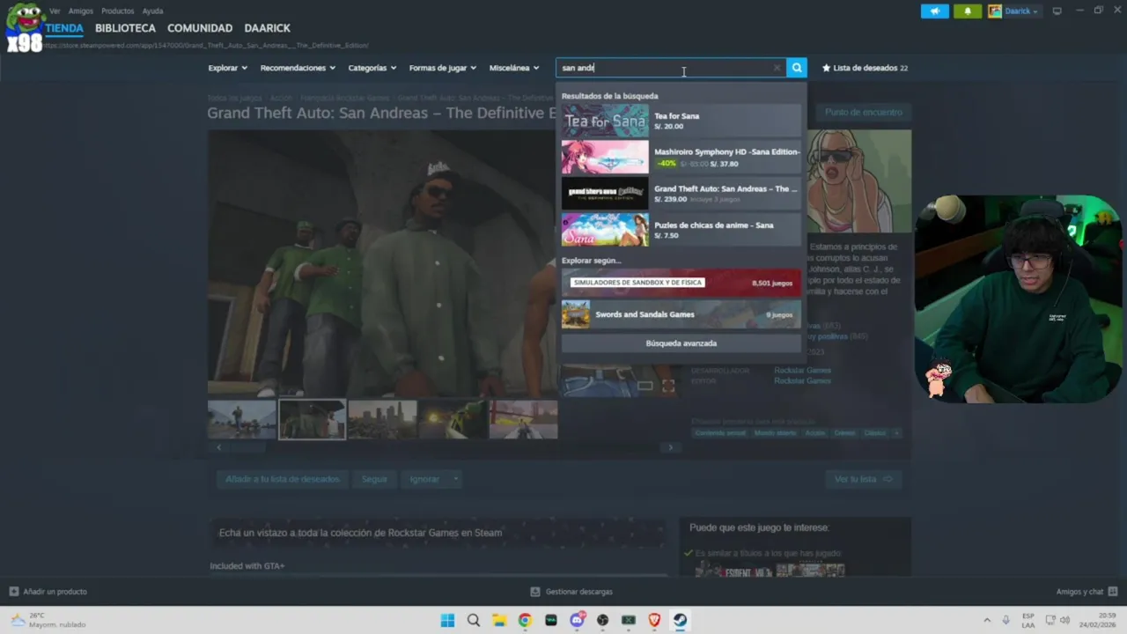Open Discord from the taskbar
The width and height of the screenshot is (1127, 634).
577,620
